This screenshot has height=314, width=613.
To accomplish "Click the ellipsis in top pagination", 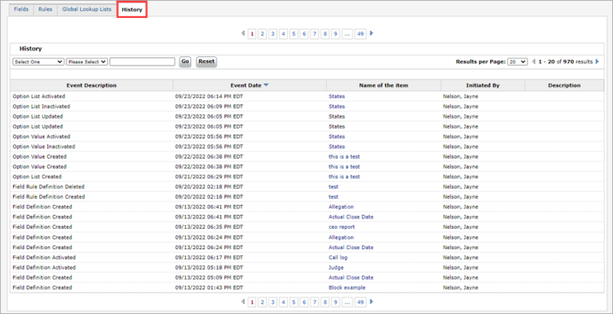I will coord(347,34).
